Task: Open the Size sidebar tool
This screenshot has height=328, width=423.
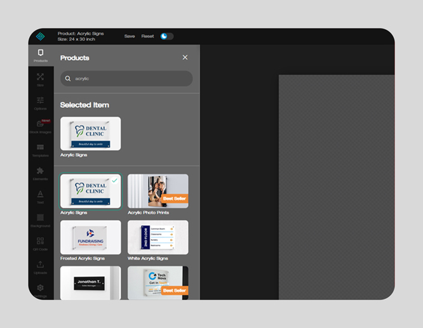Action: 41,80
